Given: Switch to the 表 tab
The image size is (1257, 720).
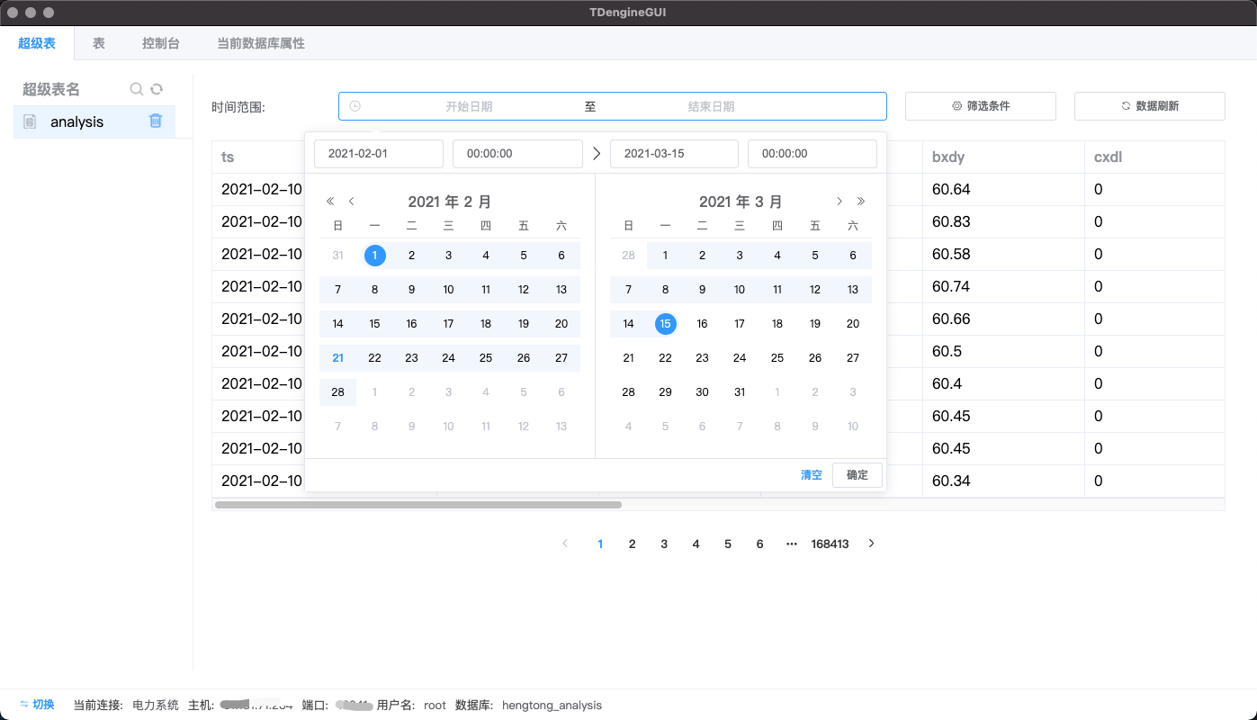Looking at the screenshot, I should point(99,43).
